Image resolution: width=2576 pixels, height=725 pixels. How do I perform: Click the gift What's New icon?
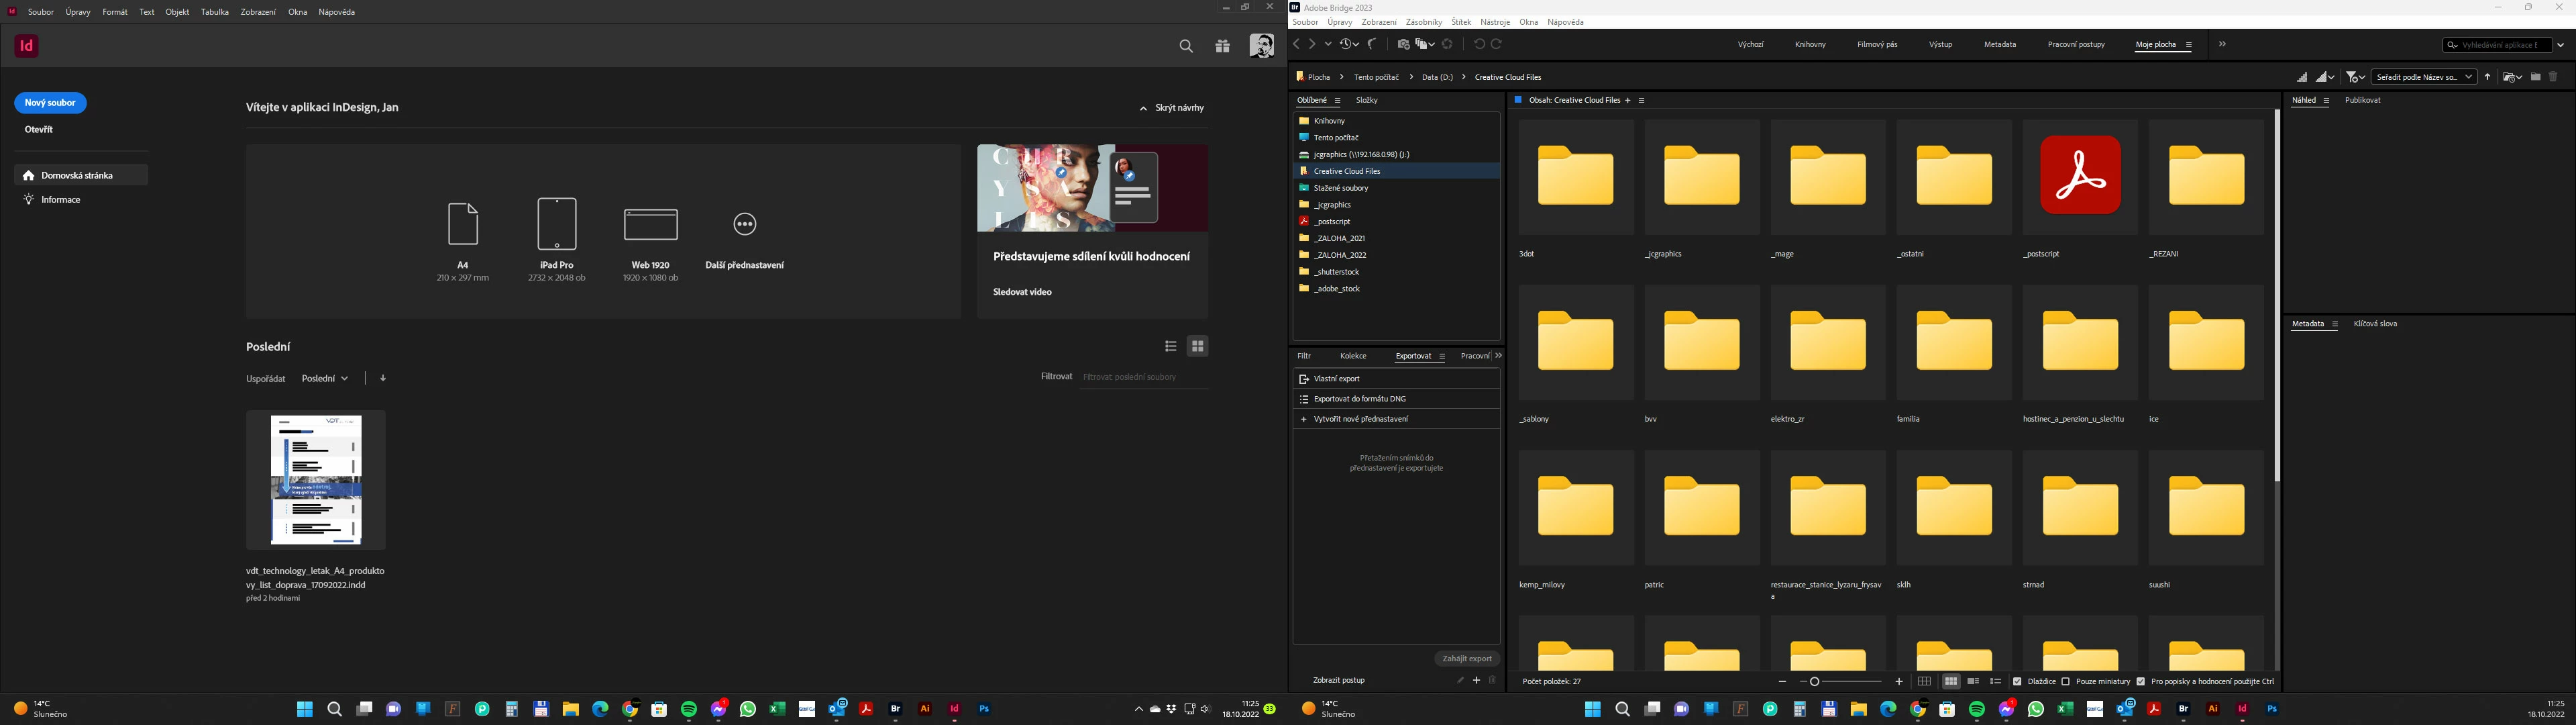[1222, 46]
